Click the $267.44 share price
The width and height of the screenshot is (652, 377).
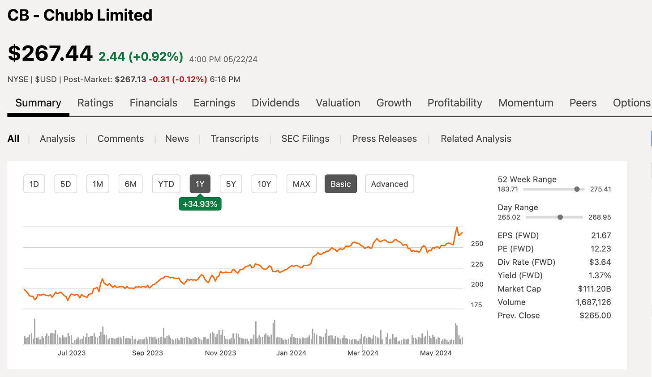point(50,54)
